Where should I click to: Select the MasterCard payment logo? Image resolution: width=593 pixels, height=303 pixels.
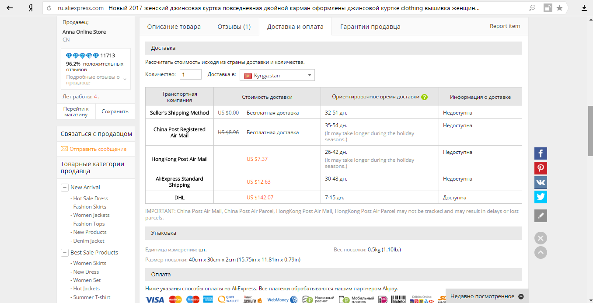coord(175,300)
